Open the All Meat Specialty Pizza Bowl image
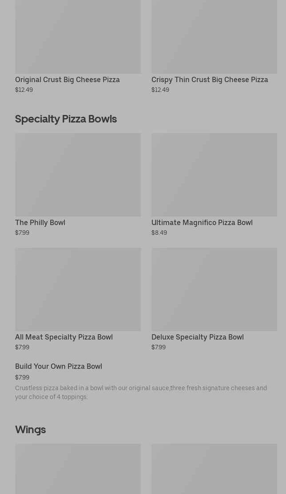This screenshot has width=286, height=494. coord(78,289)
